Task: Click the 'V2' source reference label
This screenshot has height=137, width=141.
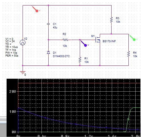Action: [25, 39]
